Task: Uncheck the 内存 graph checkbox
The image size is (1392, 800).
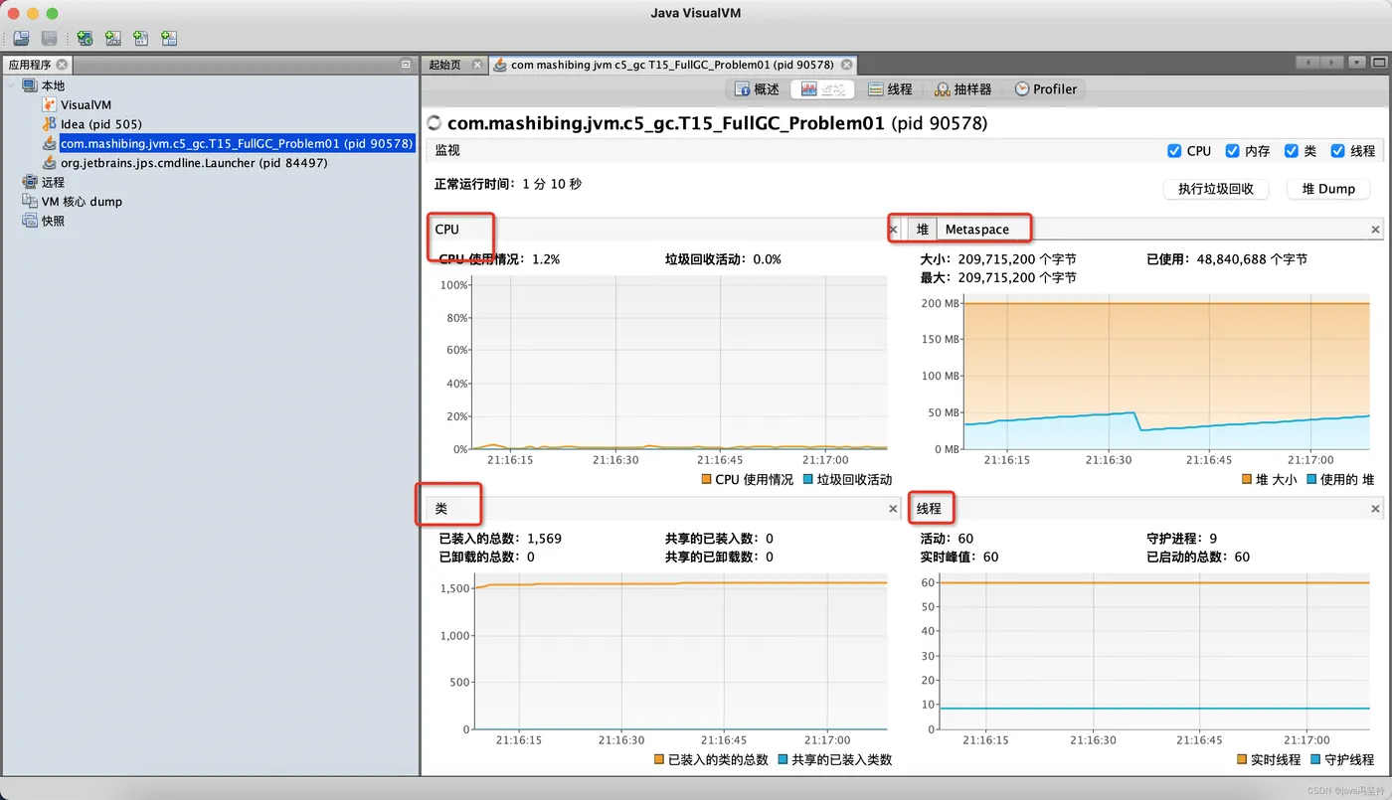Action: click(1233, 151)
